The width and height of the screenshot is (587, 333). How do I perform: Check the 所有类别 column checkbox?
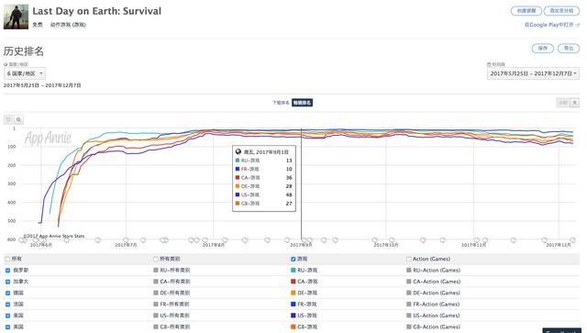(156, 259)
